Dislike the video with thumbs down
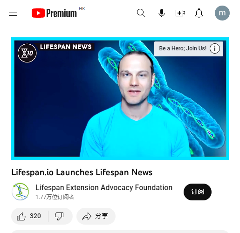Screen dimensions: 240x233 point(59,216)
